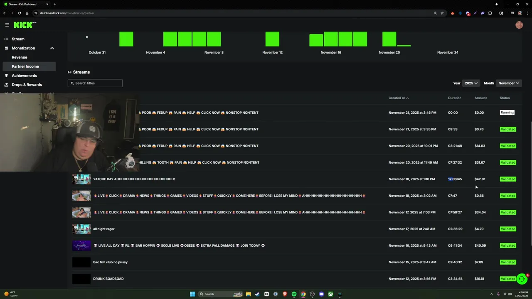
Task: Click the 09:41:34 duration cell
Action: 455,245
